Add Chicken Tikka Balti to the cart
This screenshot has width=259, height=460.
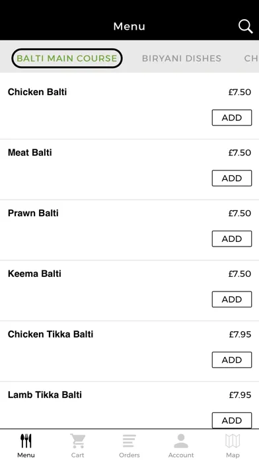coord(232,360)
